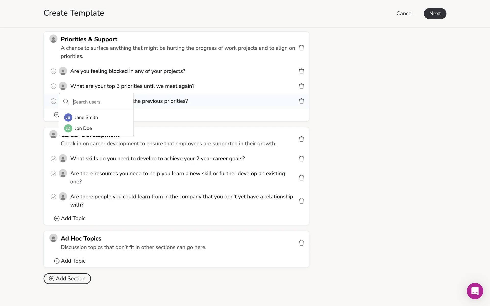Delete the Priorities & Support section
Screen dimensions: 490x306
tap(301, 48)
